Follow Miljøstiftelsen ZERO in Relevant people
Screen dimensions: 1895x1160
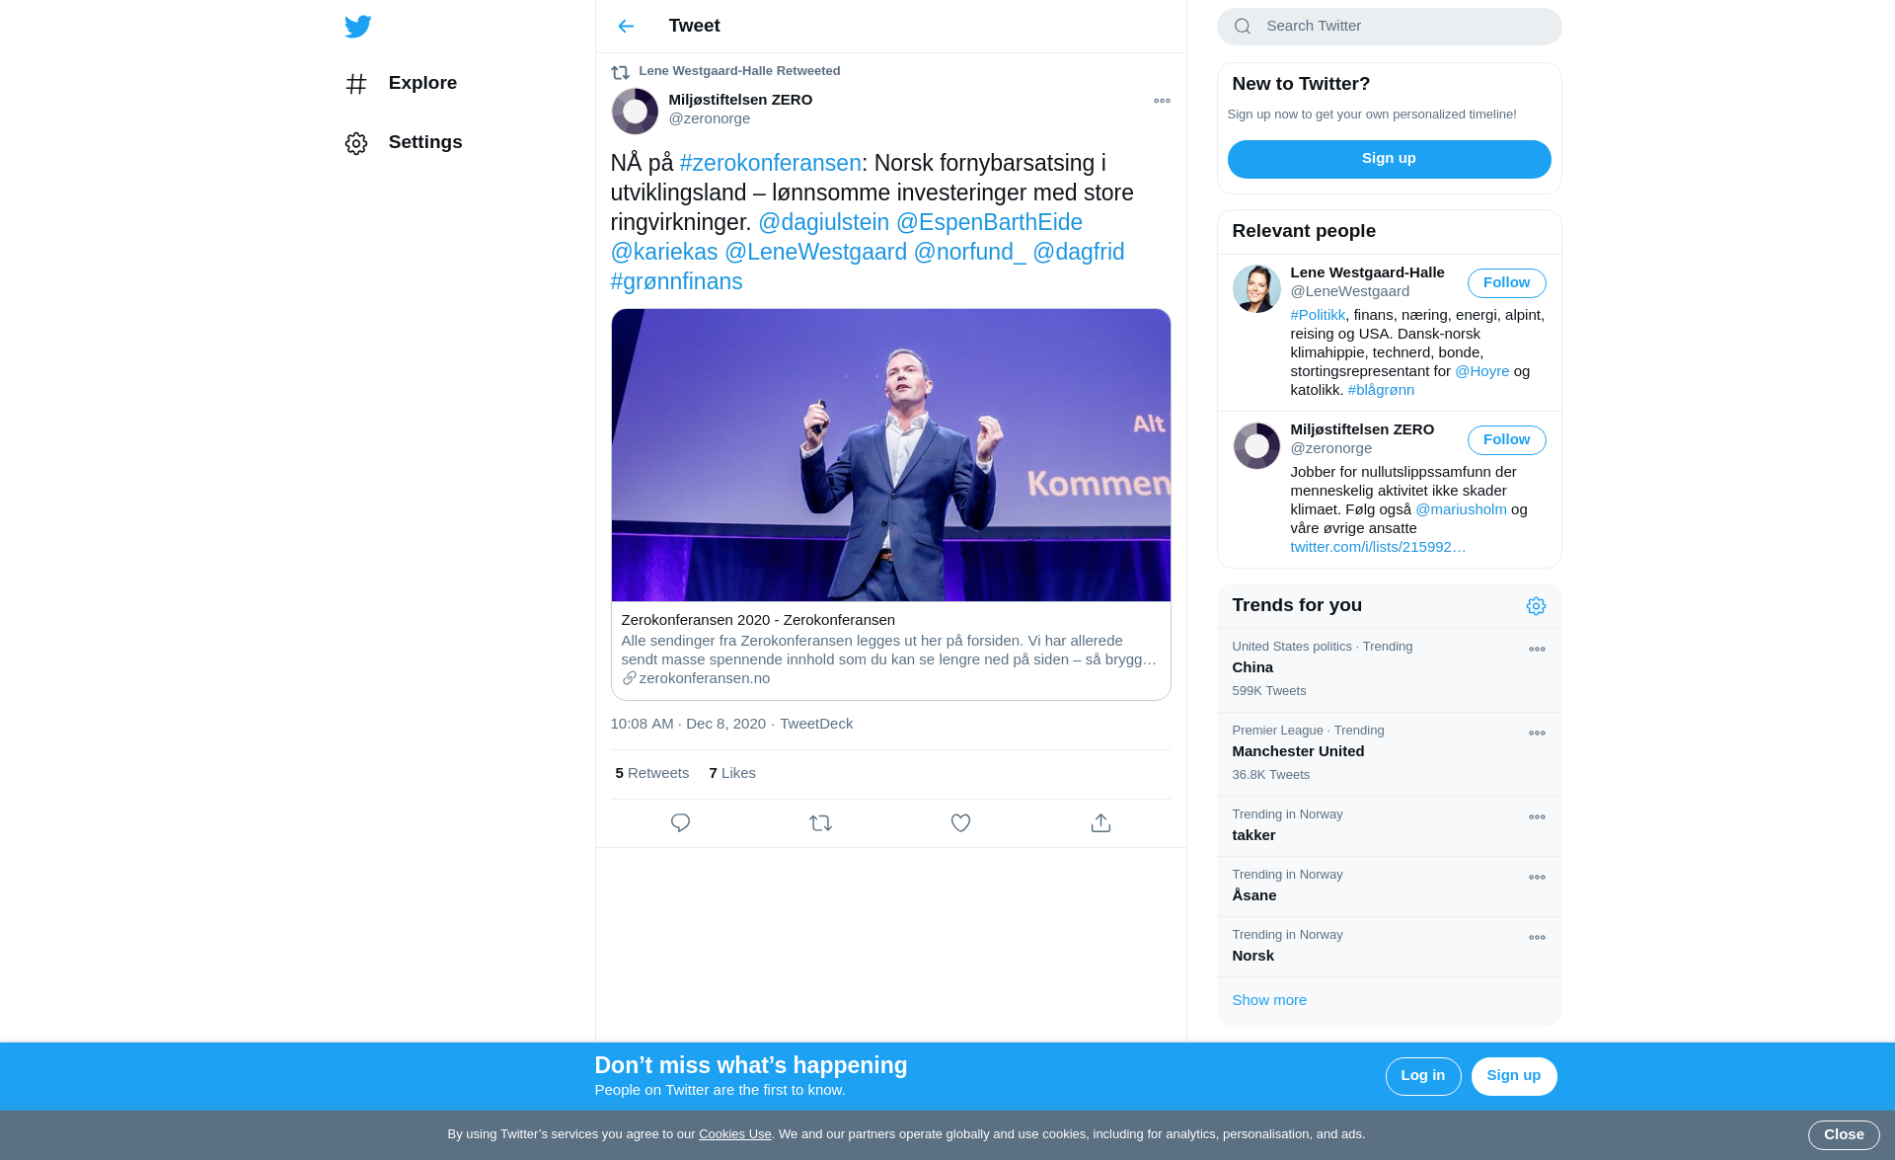pyautogui.click(x=1506, y=440)
